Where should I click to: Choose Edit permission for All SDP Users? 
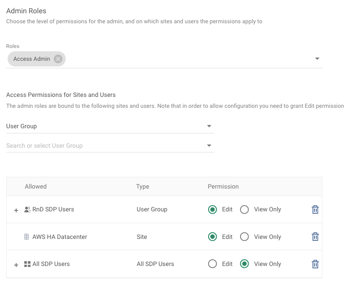(212, 264)
